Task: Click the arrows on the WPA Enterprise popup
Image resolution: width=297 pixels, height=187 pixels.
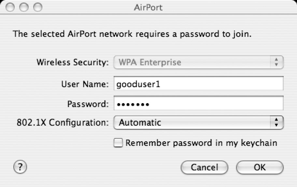Action: tap(276, 62)
